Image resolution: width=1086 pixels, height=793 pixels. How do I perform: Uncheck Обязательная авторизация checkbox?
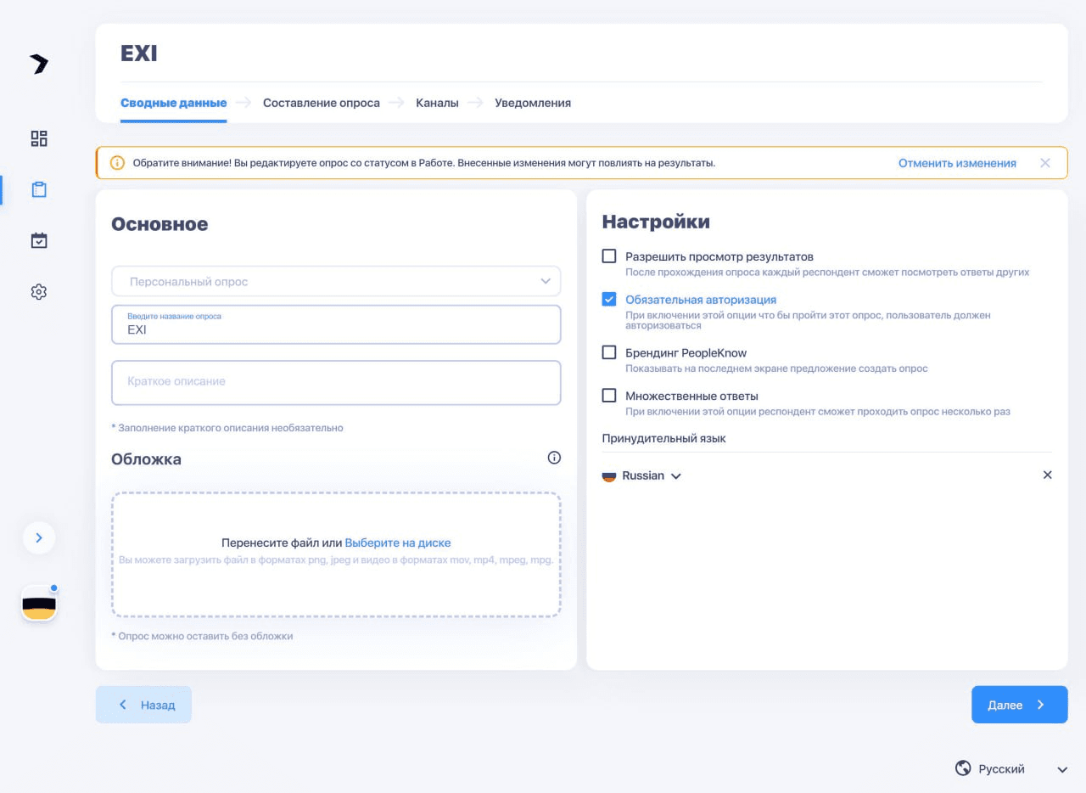coord(609,299)
